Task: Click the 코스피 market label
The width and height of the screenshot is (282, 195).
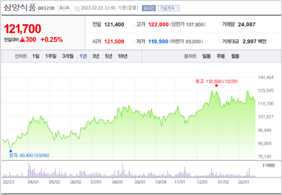Action: click(x=64, y=8)
